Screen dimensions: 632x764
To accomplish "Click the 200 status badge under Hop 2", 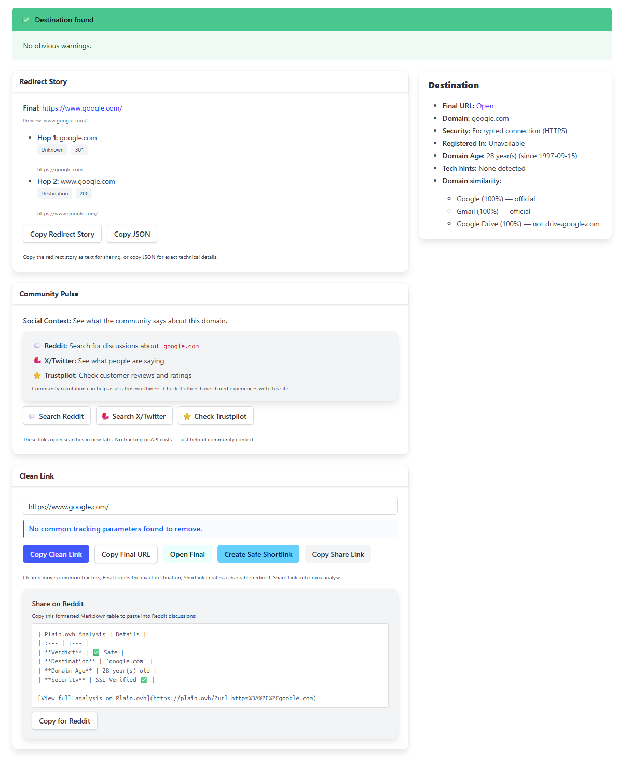I will 84,194.
